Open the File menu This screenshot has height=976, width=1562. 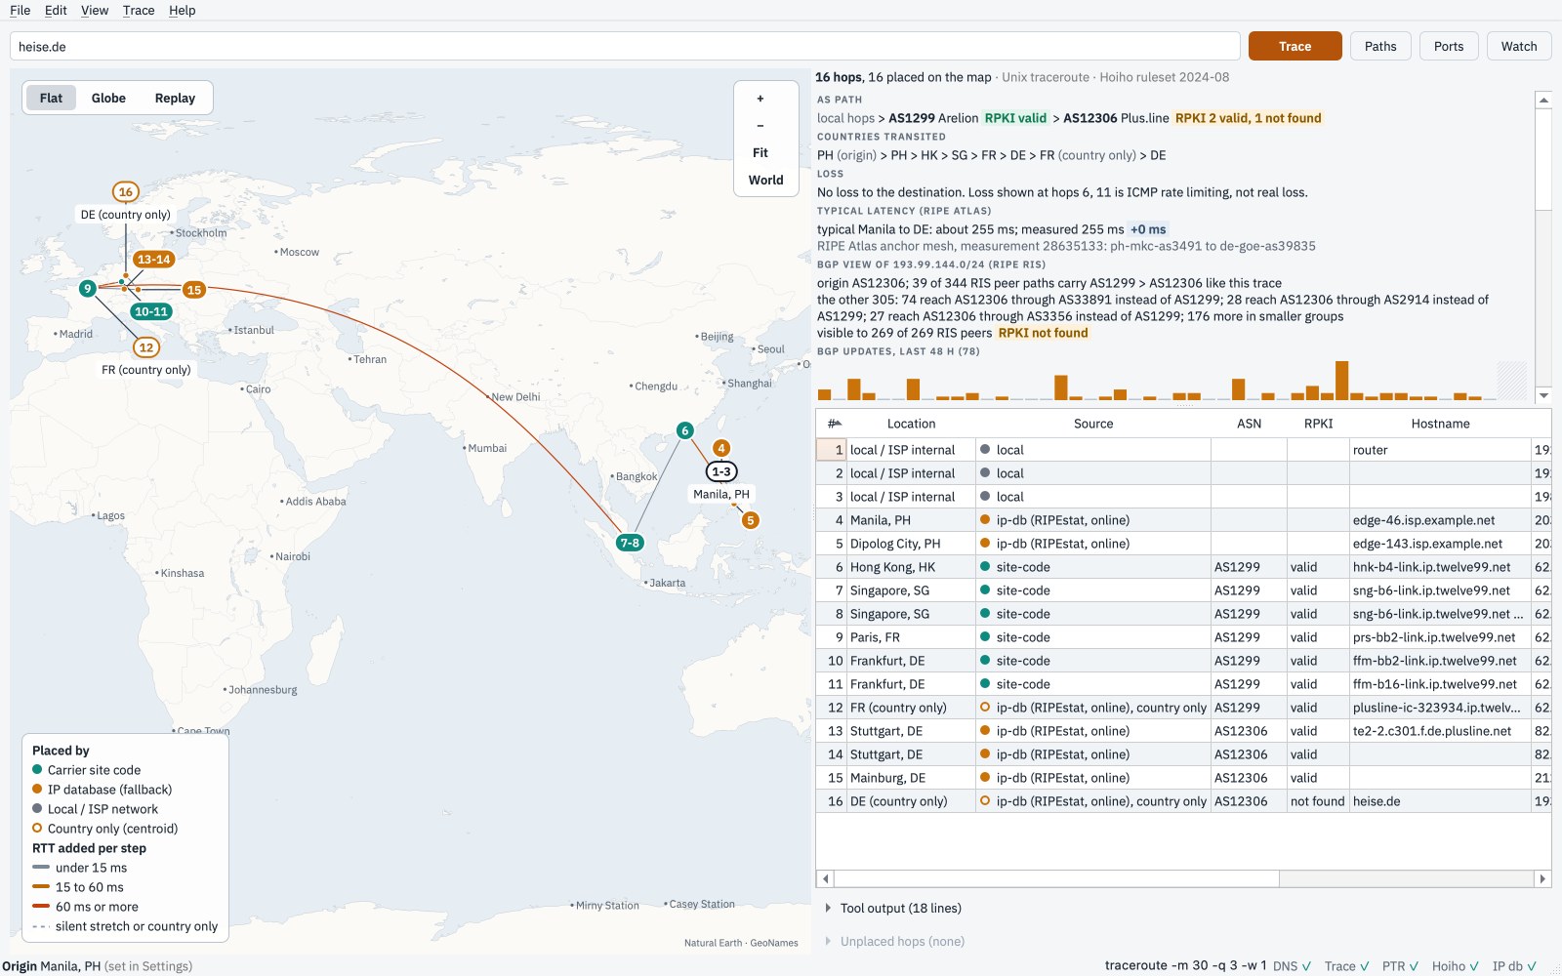pyautogui.click(x=21, y=11)
